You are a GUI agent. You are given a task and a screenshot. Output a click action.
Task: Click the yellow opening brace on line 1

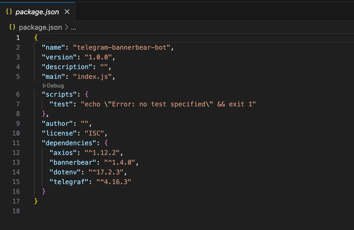click(x=36, y=38)
